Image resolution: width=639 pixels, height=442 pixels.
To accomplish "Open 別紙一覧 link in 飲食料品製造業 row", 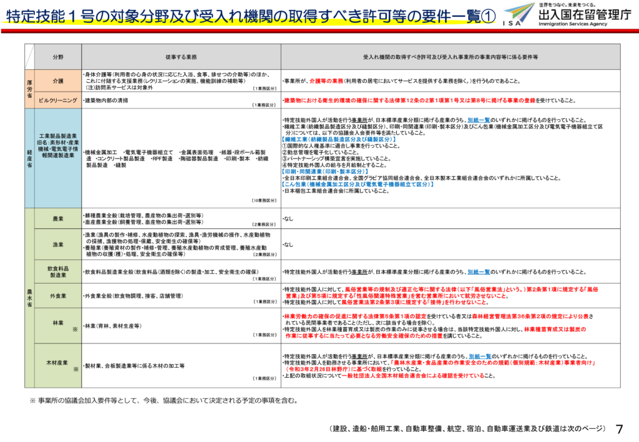I will point(479,272).
